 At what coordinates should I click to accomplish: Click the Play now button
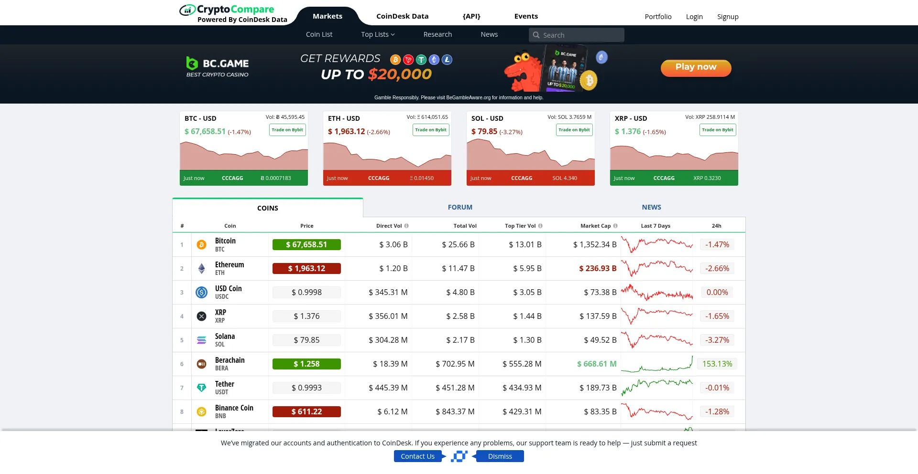tap(696, 67)
